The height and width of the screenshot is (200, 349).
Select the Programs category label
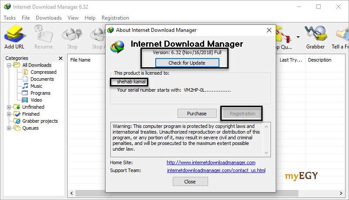coord(40,93)
